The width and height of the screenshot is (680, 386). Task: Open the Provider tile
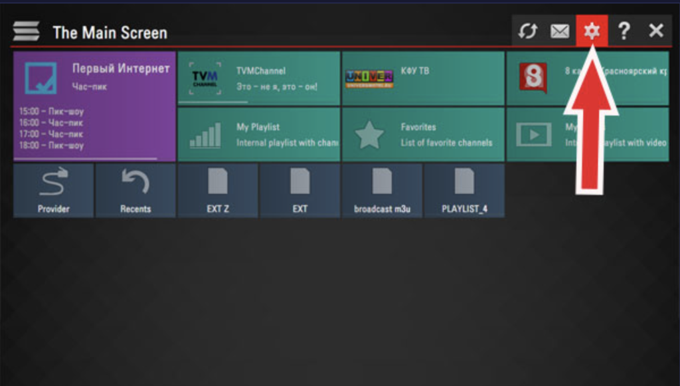click(x=54, y=191)
